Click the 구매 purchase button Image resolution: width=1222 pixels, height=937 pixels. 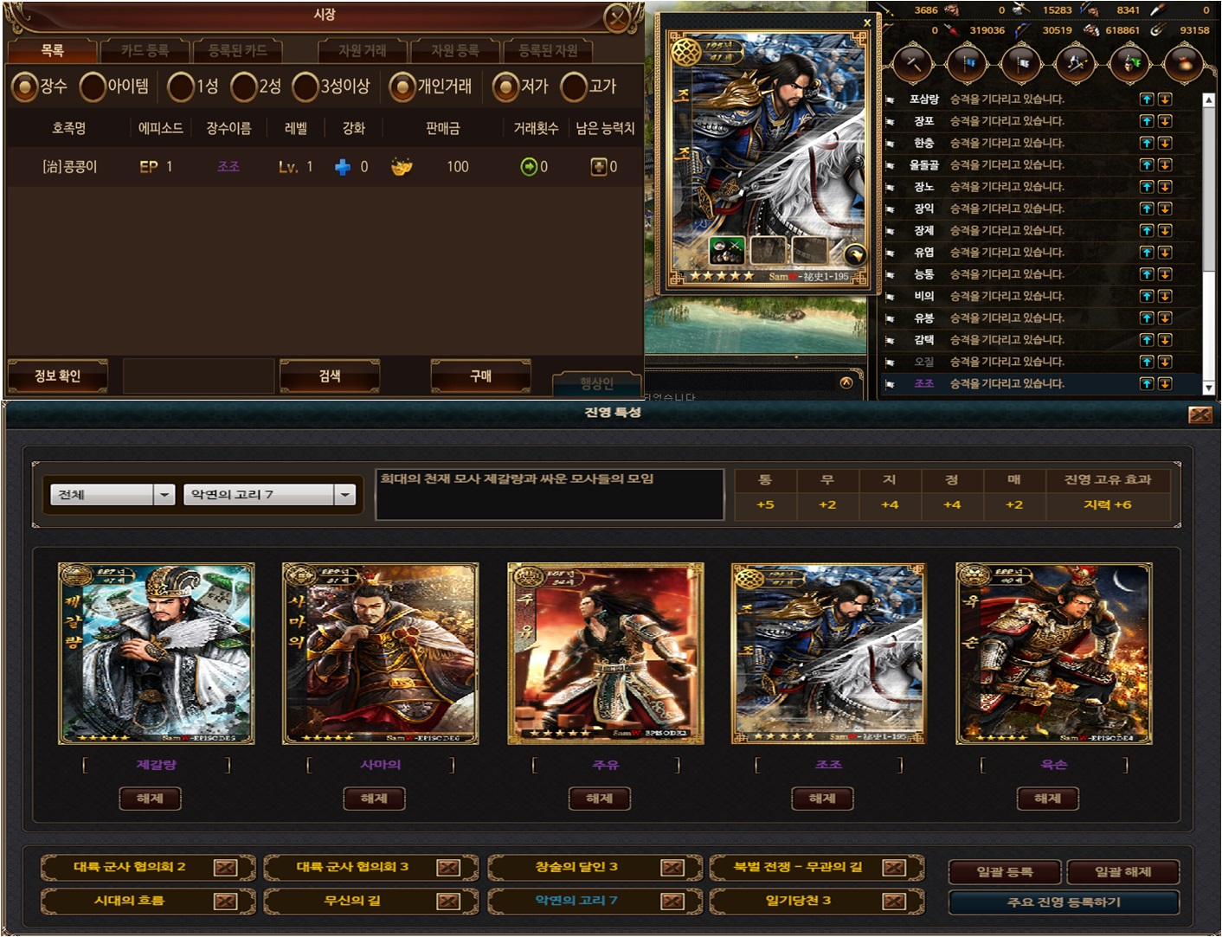tap(480, 376)
